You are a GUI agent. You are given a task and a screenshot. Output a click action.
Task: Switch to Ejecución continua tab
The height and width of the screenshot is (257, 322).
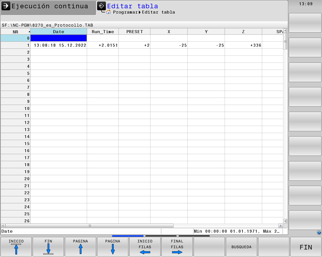[x=48, y=8]
